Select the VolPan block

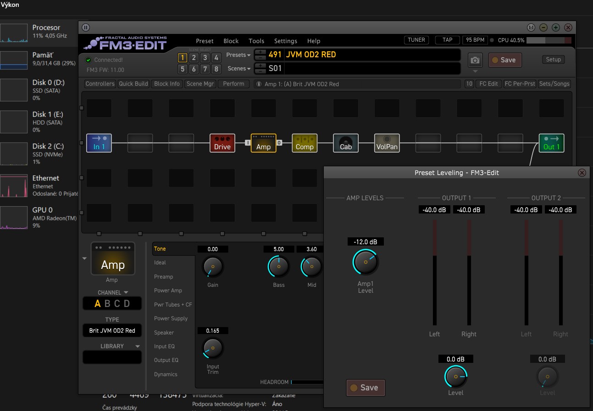coord(387,143)
